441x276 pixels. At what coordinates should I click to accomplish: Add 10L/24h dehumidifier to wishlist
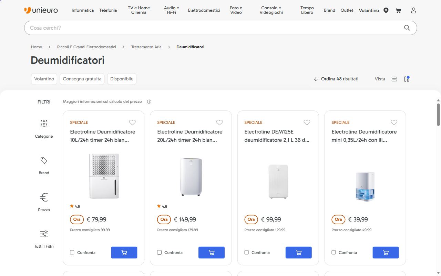(x=132, y=122)
